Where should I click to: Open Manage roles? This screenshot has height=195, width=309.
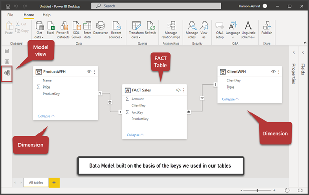pyautogui.click(x=192, y=30)
